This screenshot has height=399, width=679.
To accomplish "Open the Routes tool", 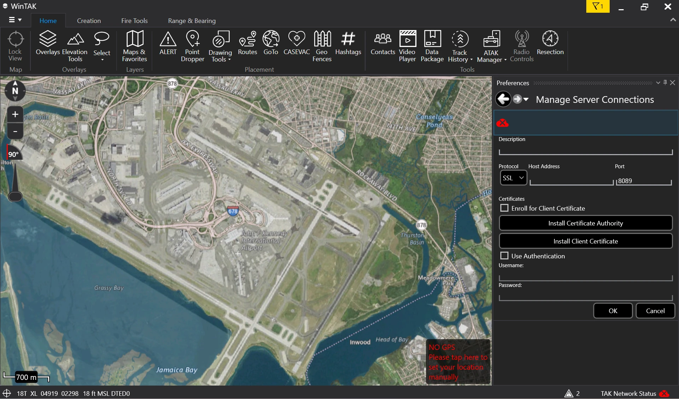I will point(247,43).
